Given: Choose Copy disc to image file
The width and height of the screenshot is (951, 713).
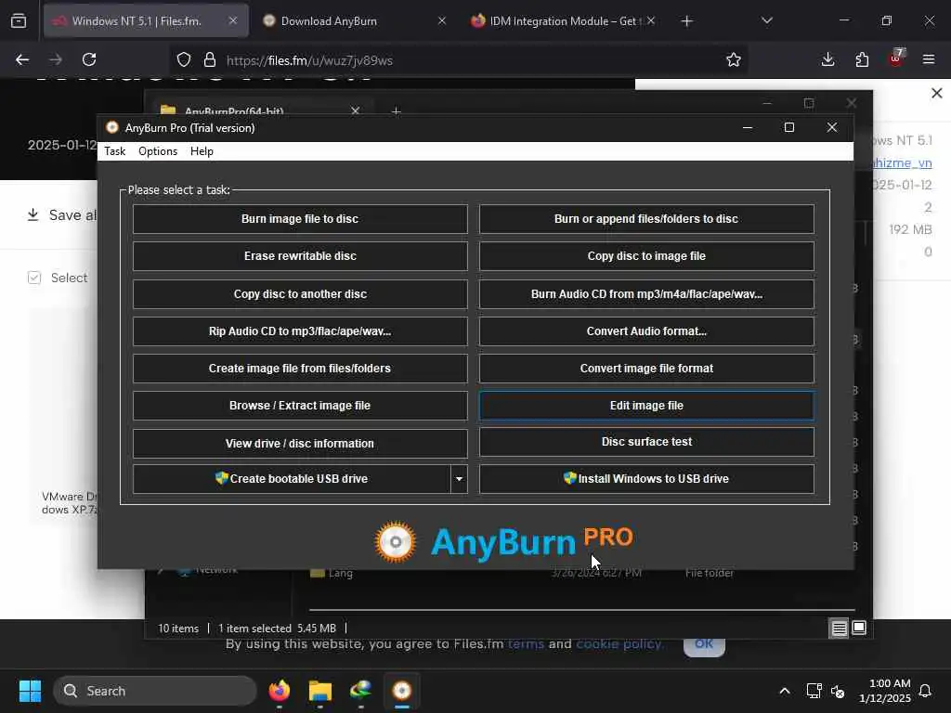Looking at the screenshot, I should pyautogui.click(x=646, y=256).
